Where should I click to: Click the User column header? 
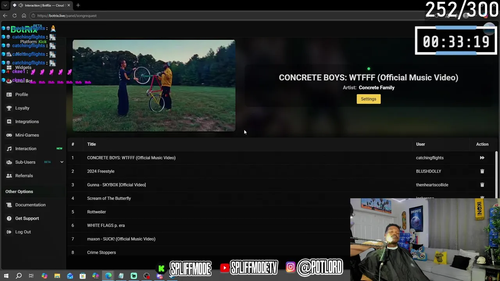coord(420,144)
